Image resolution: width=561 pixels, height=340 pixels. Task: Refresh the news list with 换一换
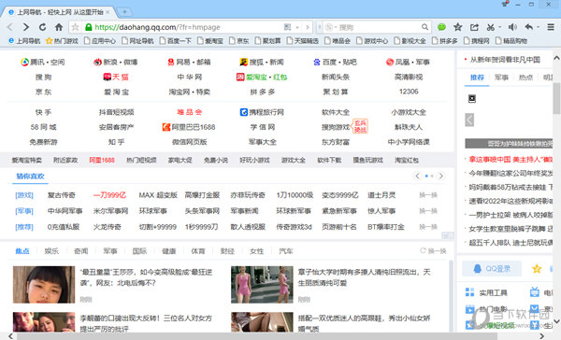click(433, 251)
